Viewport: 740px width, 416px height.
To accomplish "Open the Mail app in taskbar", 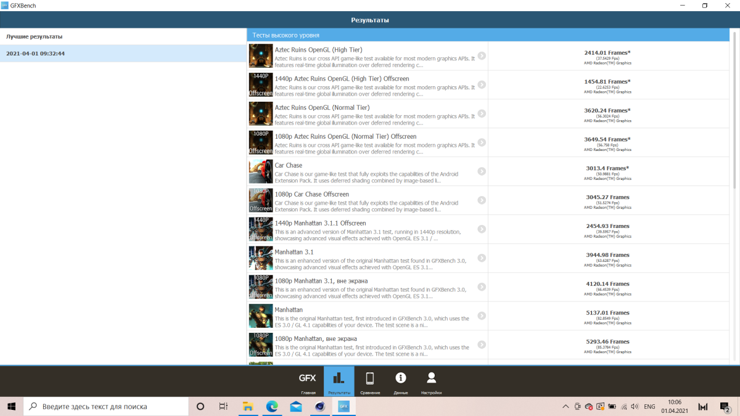I will click(296, 407).
